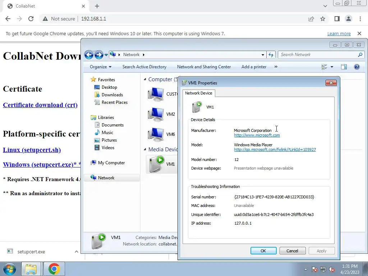
Task: Toggle the preview pane icon
Action: click(344, 67)
